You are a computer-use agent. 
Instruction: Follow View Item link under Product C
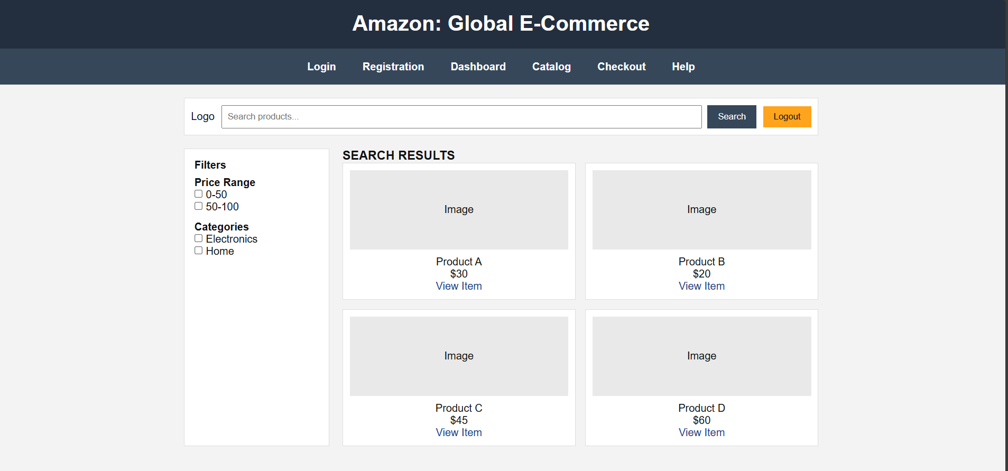pyautogui.click(x=459, y=432)
